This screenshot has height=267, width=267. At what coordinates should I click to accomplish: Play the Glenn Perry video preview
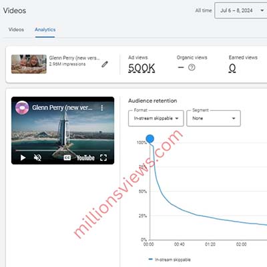(23, 158)
